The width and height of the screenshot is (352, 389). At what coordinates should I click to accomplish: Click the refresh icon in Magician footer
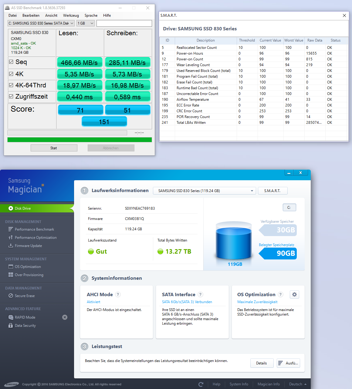[x=201, y=384]
